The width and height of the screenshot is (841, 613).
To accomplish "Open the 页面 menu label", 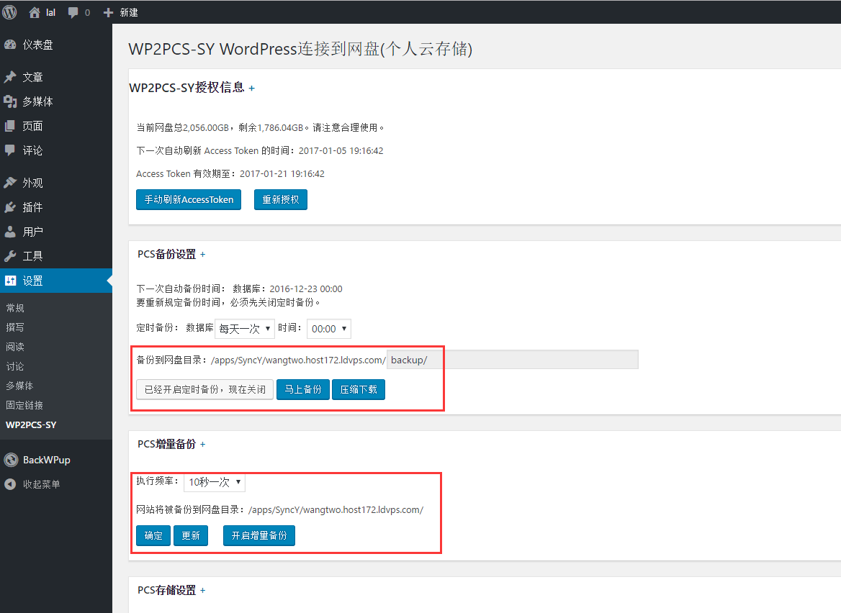I will point(32,126).
